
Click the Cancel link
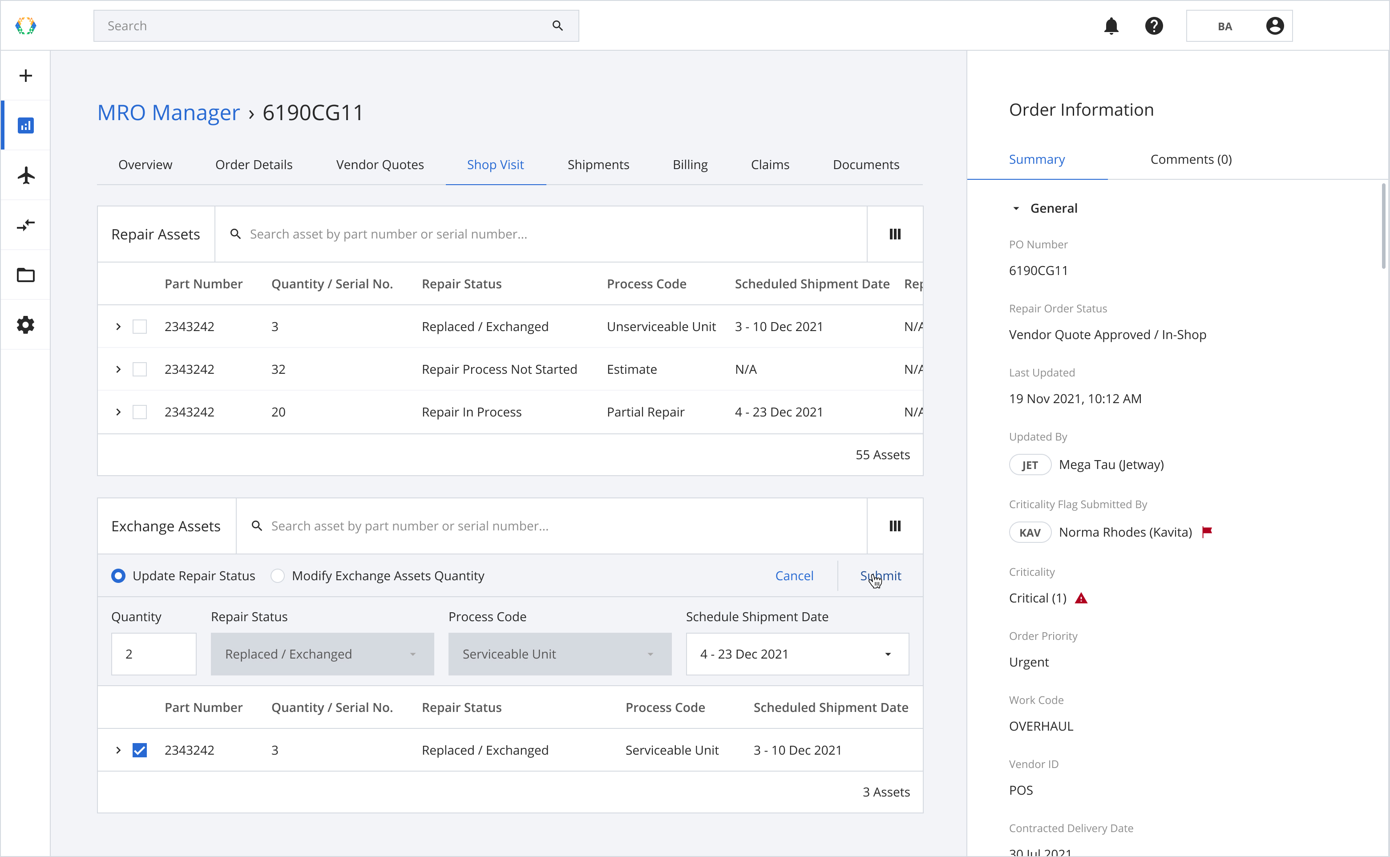point(794,576)
